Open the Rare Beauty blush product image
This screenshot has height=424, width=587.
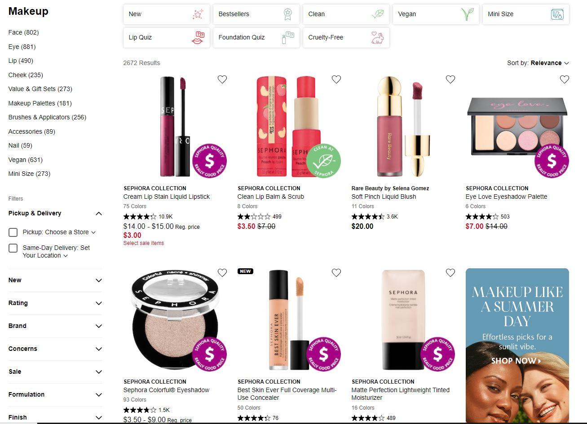403,127
